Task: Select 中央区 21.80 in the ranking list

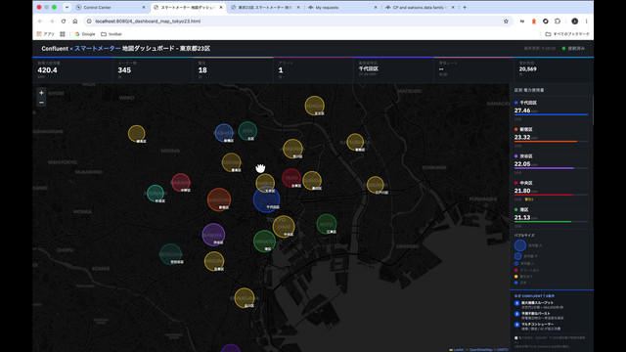Action: point(551,190)
